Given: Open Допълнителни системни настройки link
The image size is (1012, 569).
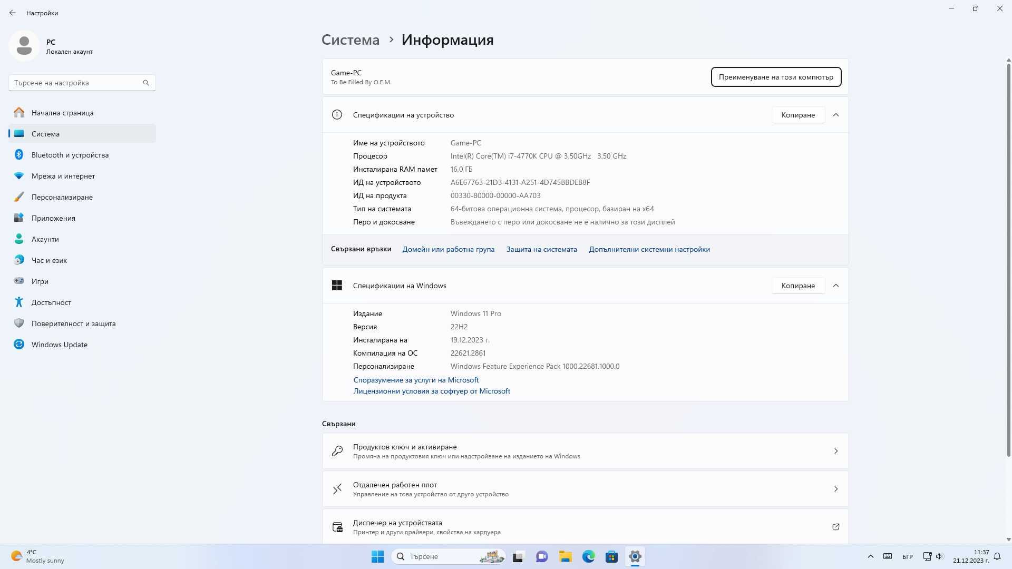Looking at the screenshot, I should point(649,249).
